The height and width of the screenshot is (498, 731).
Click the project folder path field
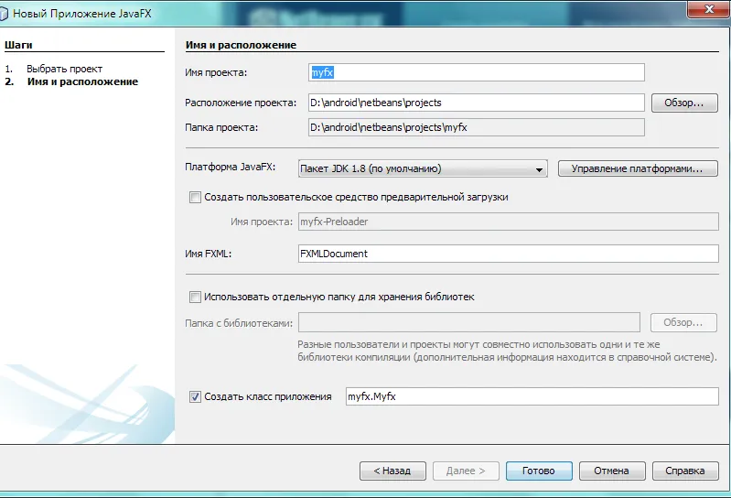tap(477, 127)
